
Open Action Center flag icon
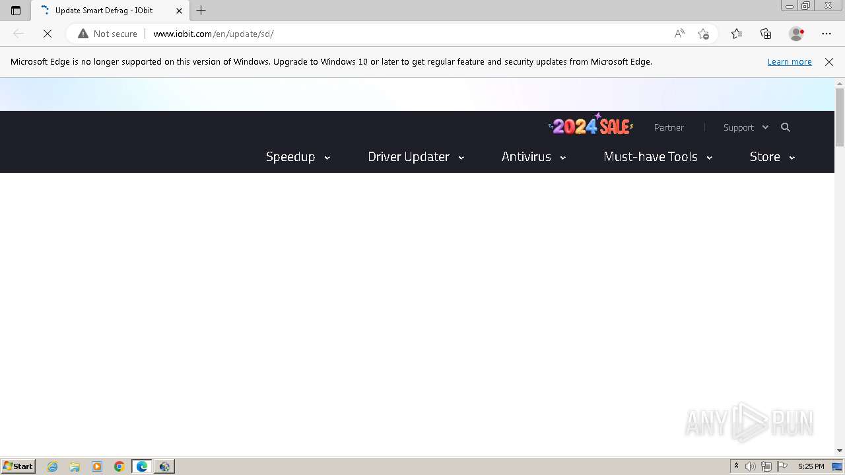[782, 466]
